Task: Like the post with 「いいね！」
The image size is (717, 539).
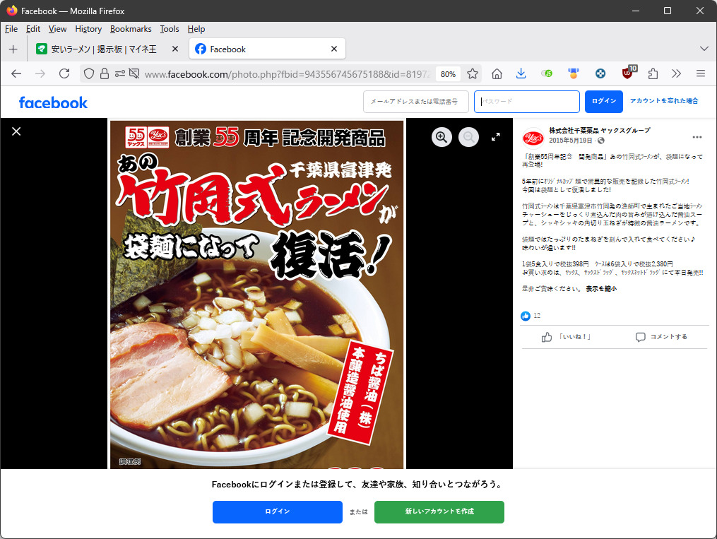Action: click(565, 337)
